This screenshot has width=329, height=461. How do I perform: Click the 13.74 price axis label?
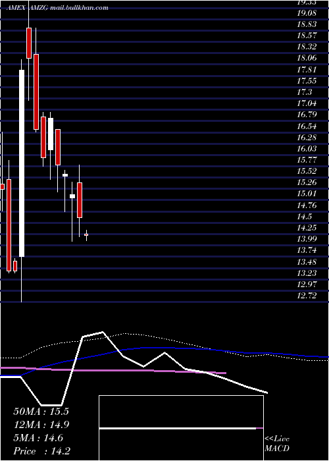pos(307,250)
